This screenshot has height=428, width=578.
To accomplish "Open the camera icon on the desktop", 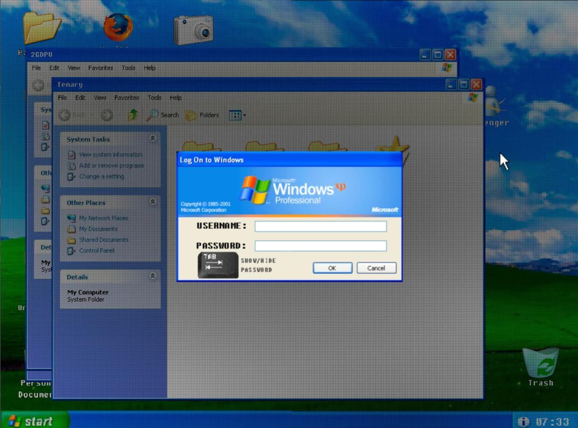I will [194, 30].
